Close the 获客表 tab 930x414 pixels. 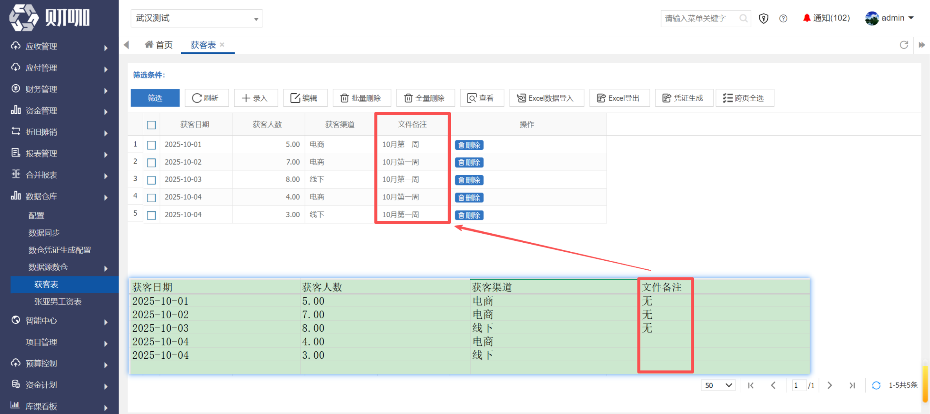click(222, 45)
